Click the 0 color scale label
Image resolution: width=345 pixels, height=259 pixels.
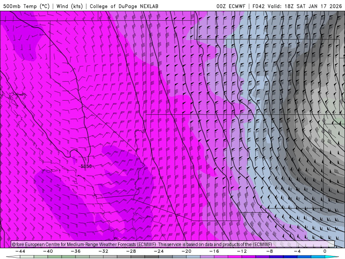tap(325, 251)
